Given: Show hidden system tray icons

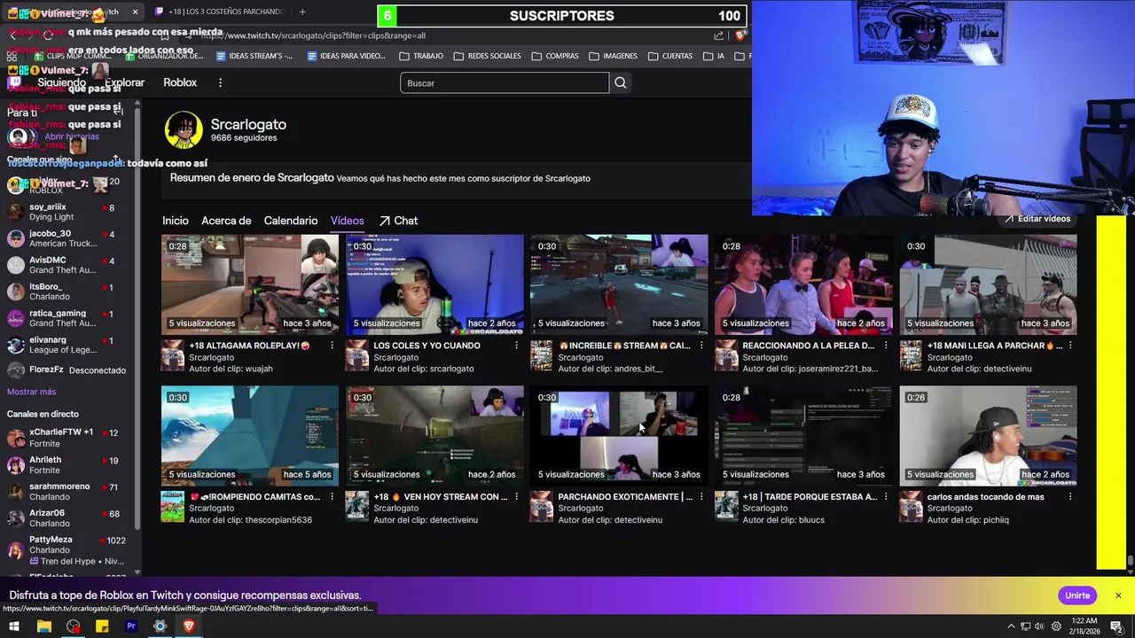Looking at the screenshot, I should pyautogui.click(x=1011, y=626).
